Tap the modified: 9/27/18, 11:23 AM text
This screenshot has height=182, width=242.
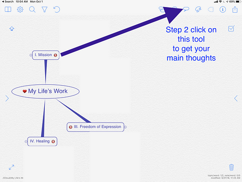[x=225, y=178]
